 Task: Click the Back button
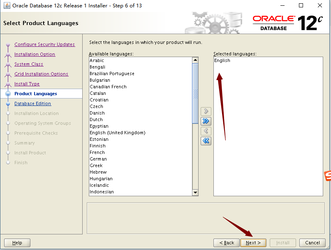click(227, 243)
